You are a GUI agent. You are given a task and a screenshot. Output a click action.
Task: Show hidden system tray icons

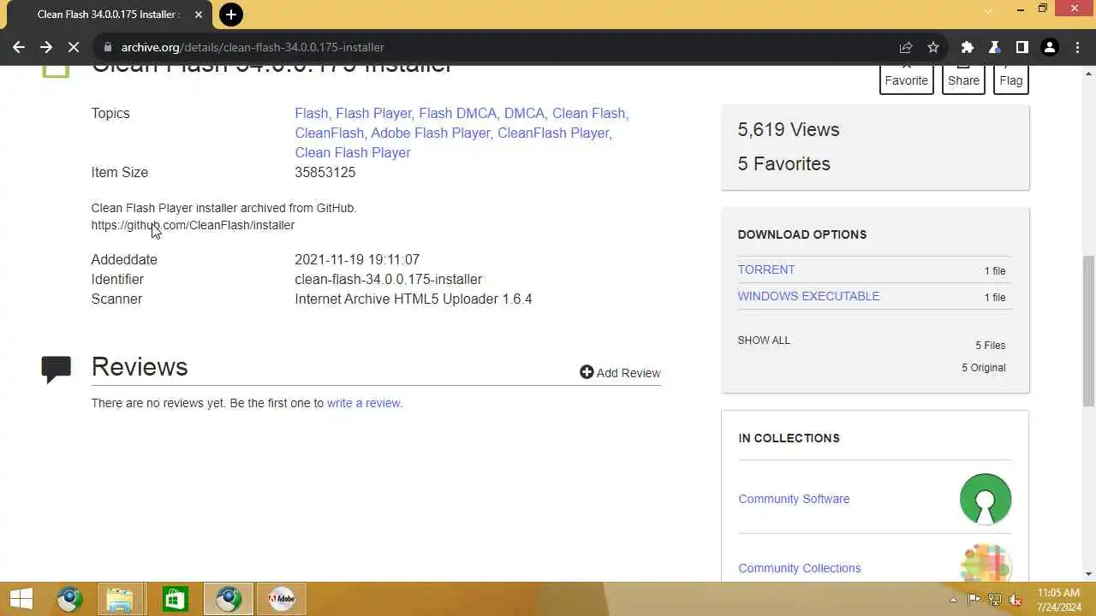tap(953, 600)
